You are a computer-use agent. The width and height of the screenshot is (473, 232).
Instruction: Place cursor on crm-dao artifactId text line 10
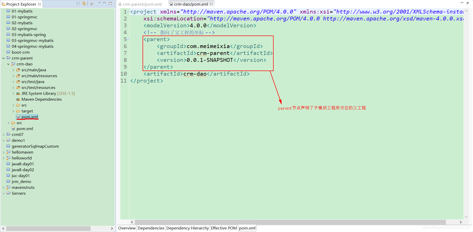click(195, 74)
